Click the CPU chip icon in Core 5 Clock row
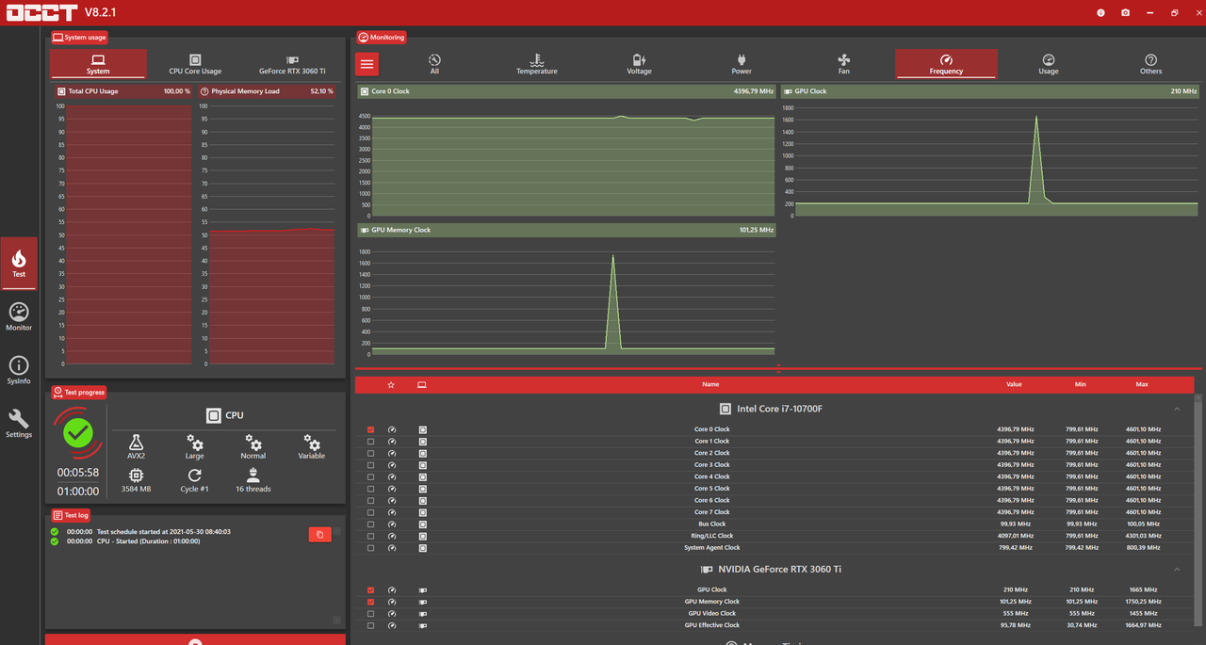Screen dimensions: 1206x645 [x=423, y=489]
